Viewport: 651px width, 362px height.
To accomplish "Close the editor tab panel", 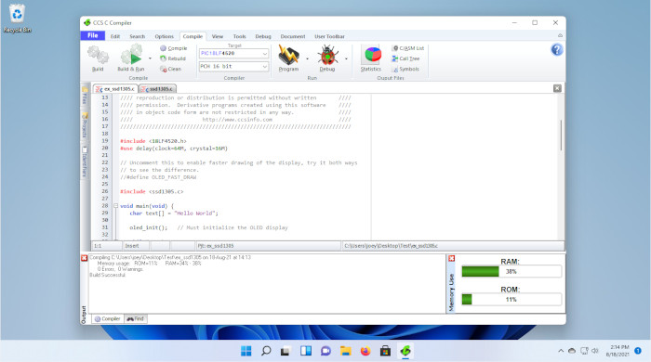I will (557, 88).
